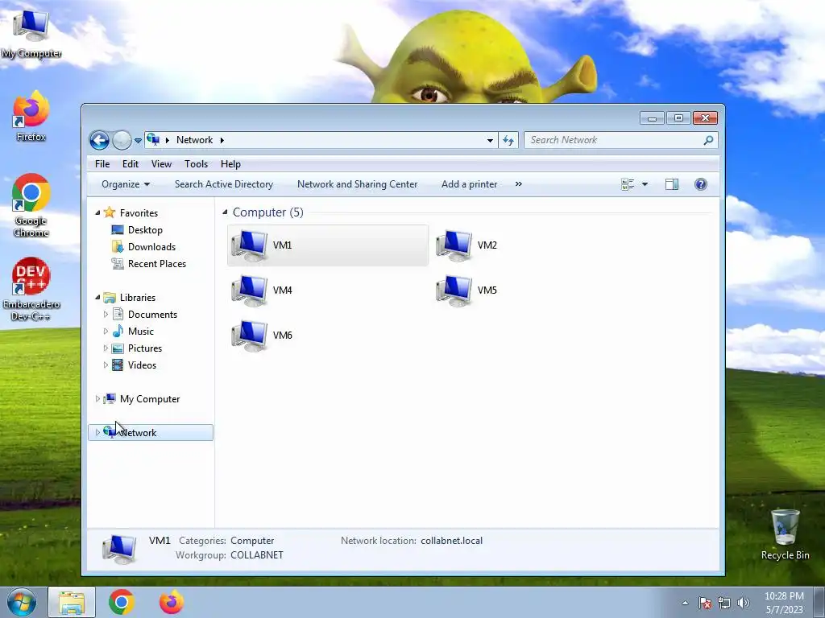Open the View menu
The width and height of the screenshot is (825, 618).
tap(161, 164)
